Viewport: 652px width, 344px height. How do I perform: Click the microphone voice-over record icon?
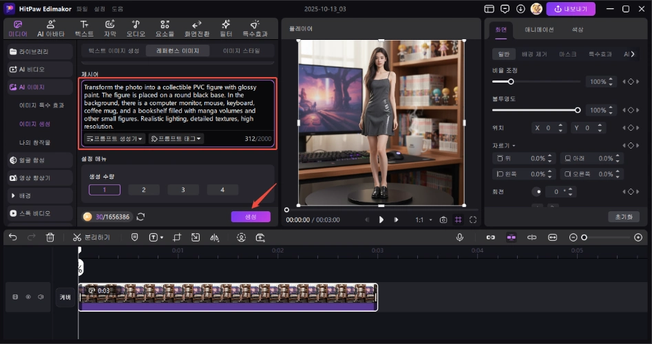(x=459, y=237)
